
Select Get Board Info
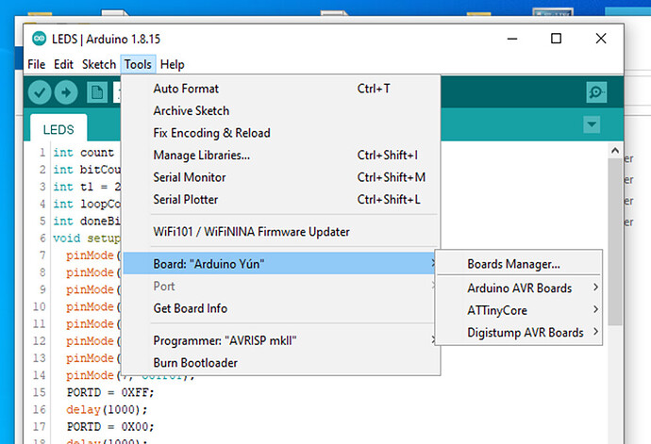(280, 308)
